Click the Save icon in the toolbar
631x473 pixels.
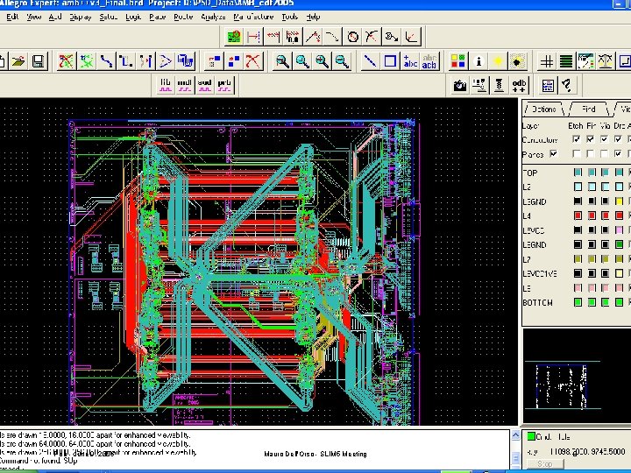(39, 61)
